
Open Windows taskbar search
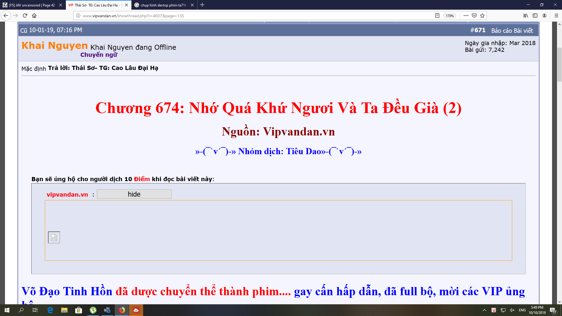point(21,310)
